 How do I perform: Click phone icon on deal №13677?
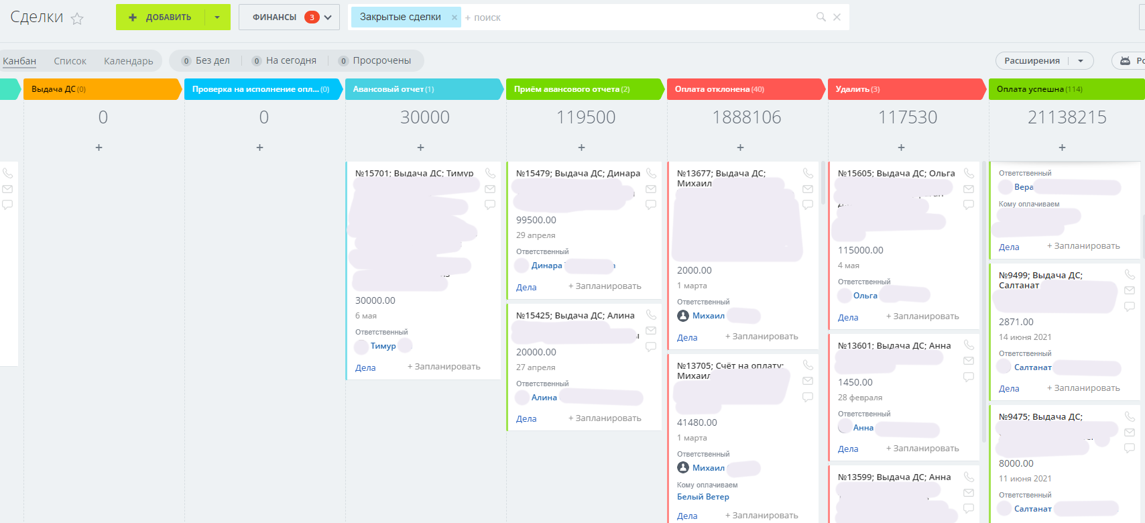(808, 173)
